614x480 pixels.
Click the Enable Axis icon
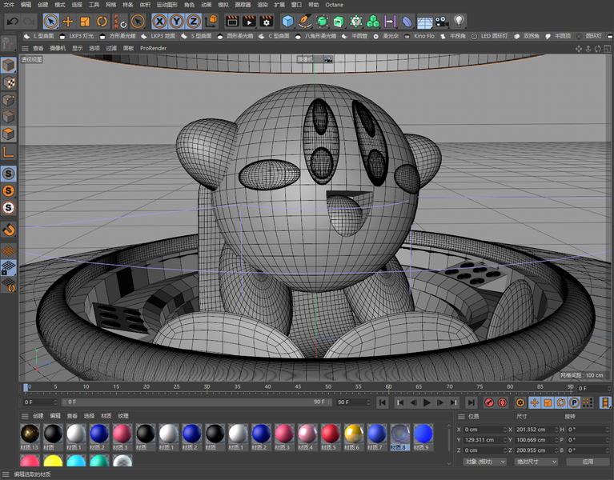click(8, 151)
